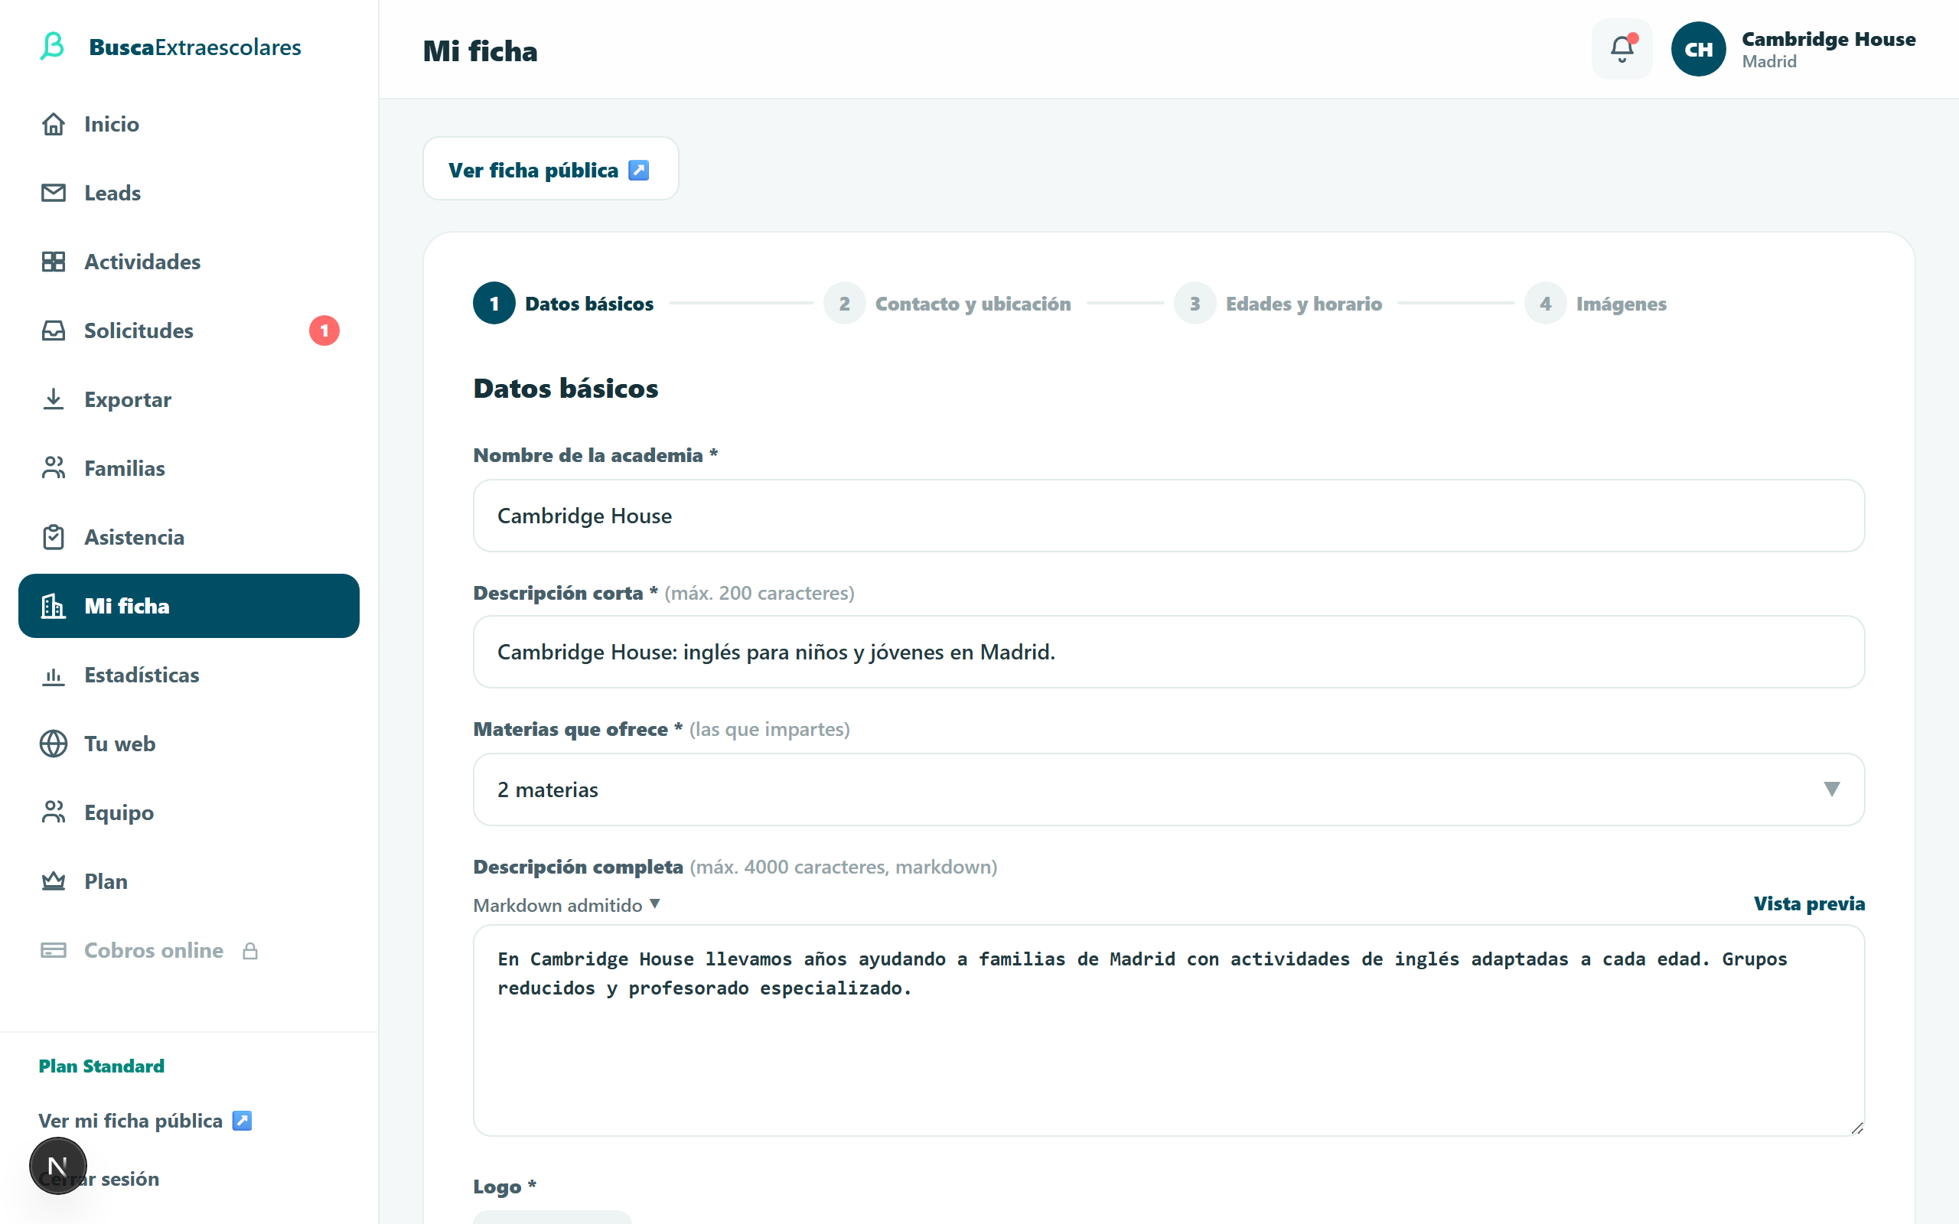Click the Ver mi ficha pública link
Image resolution: width=1959 pixels, height=1224 pixels.
[145, 1121]
